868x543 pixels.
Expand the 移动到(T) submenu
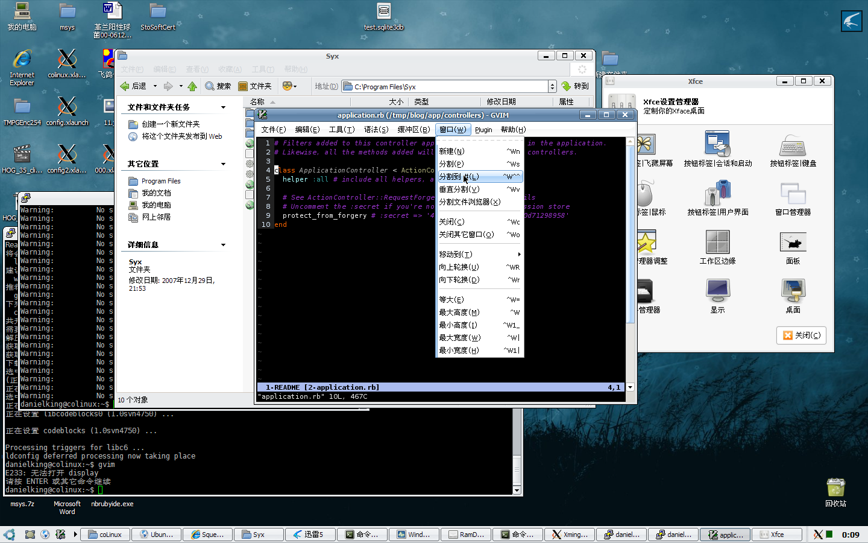pyautogui.click(x=479, y=255)
